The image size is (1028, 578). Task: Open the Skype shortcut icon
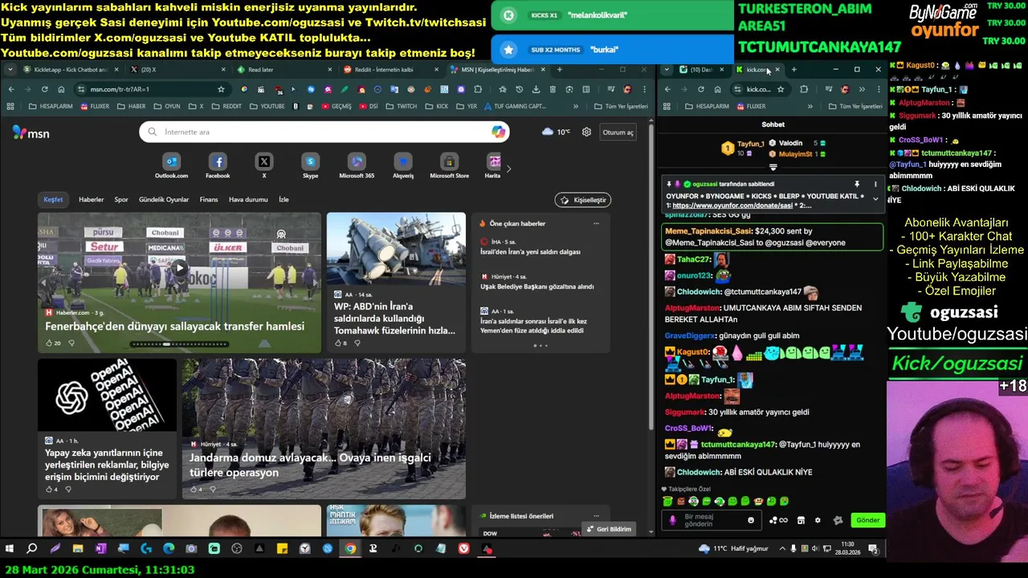311,162
